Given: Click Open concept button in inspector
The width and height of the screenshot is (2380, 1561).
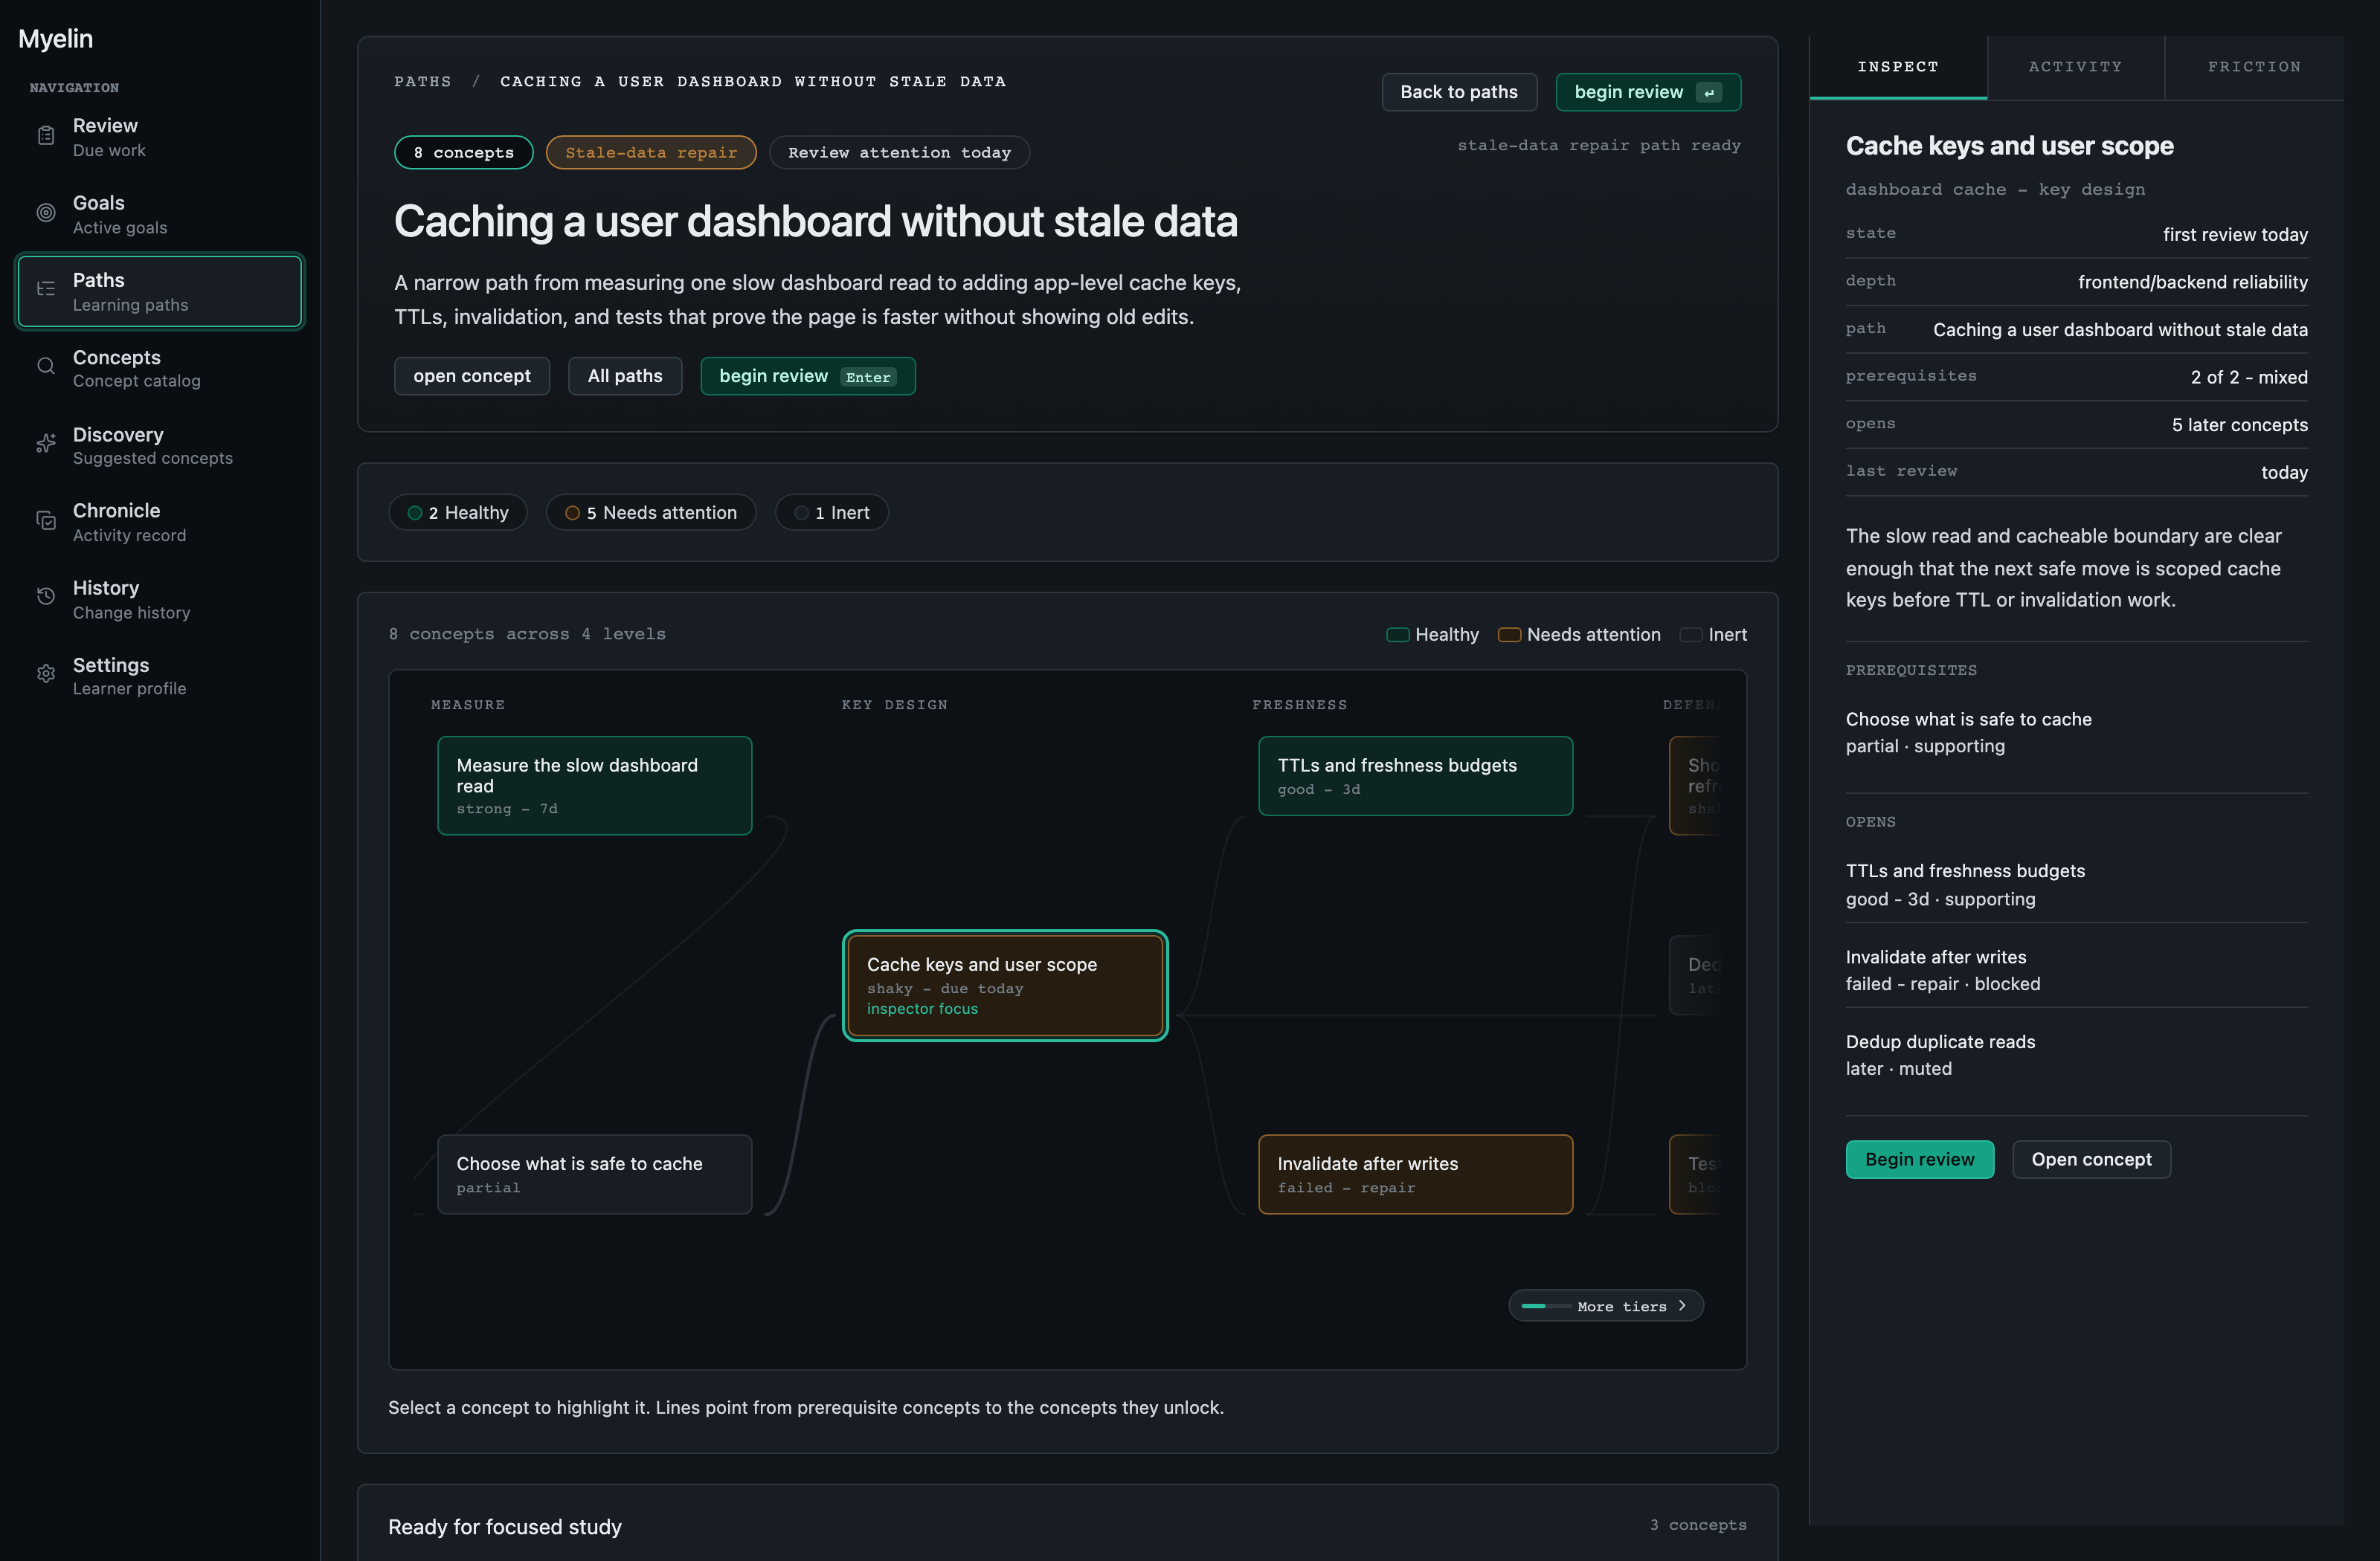Looking at the screenshot, I should pyautogui.click(x=2091, y=1160).
